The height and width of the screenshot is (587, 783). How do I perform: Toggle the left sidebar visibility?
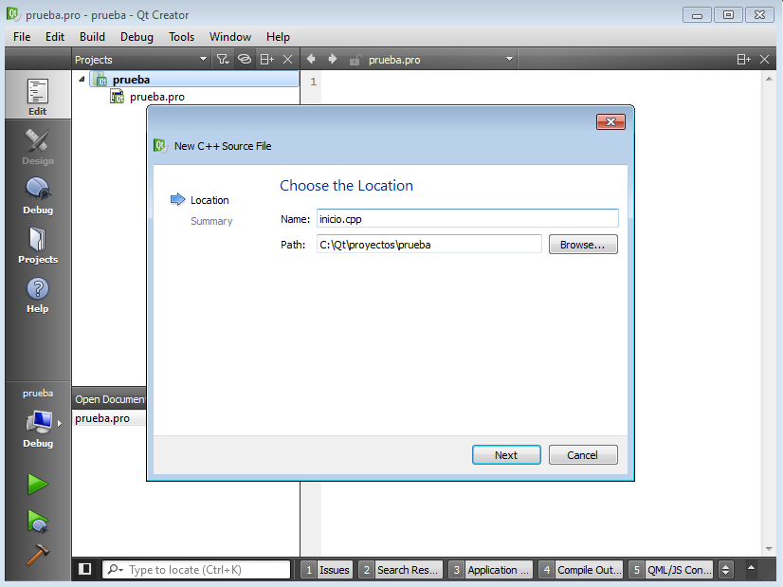(85, 569)
